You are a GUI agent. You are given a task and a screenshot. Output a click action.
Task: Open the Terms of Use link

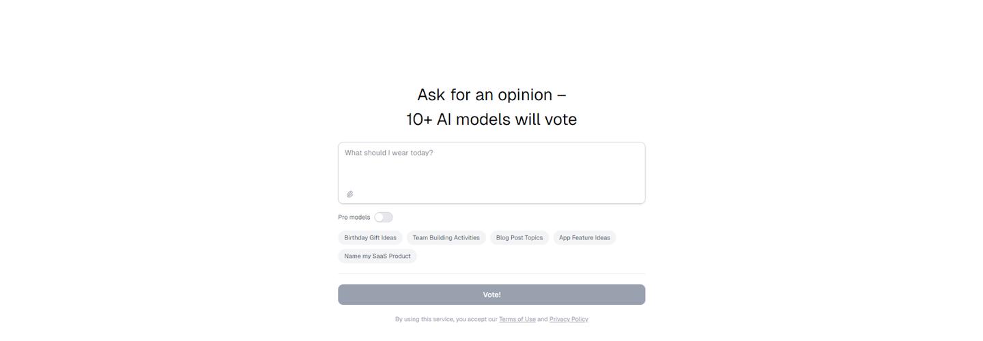tap(517, 319)
